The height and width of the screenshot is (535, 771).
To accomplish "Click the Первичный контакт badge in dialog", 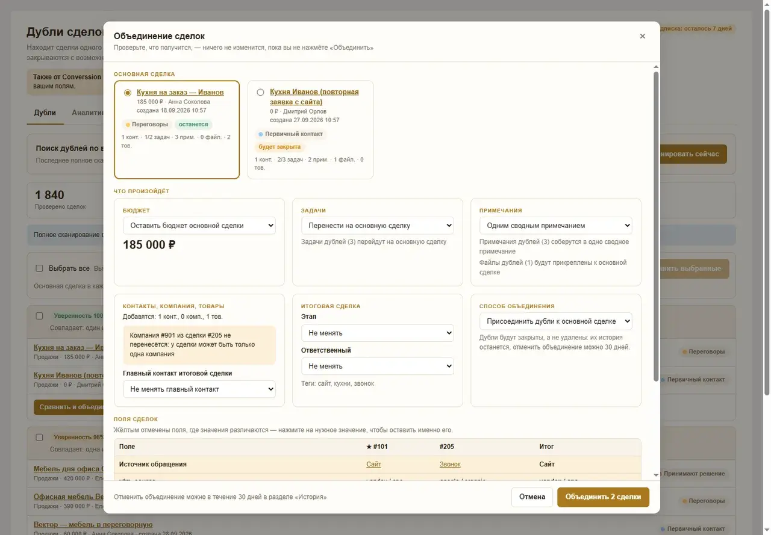I will coord(290,134).
